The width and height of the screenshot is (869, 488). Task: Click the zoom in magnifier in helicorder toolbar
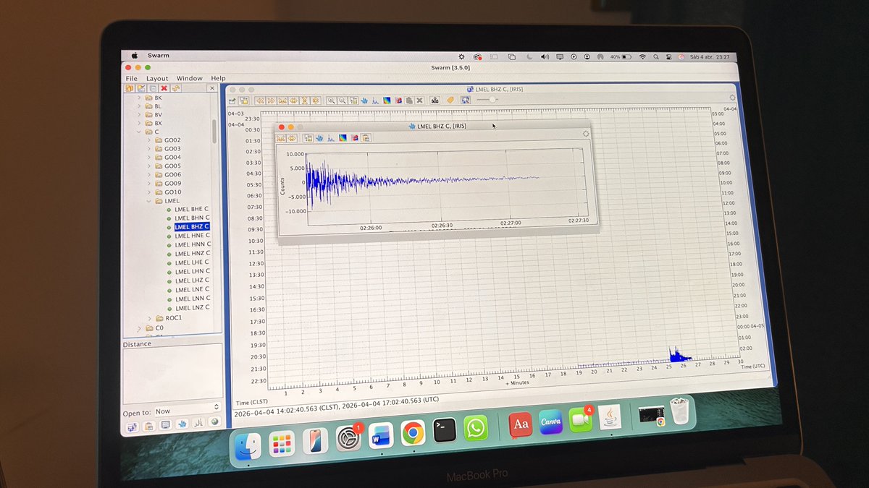point(332,100)
